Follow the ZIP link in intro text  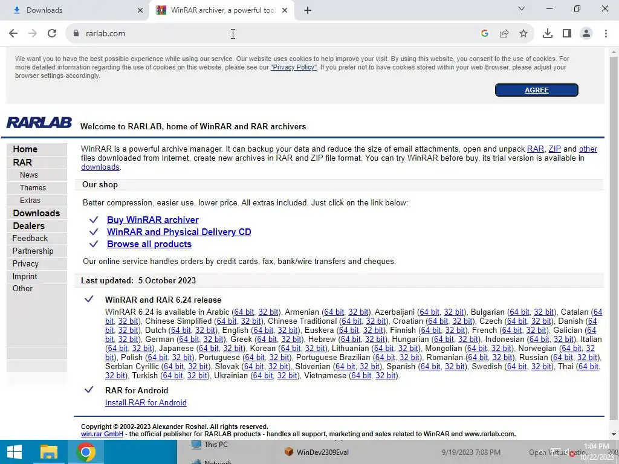[555, 149]
